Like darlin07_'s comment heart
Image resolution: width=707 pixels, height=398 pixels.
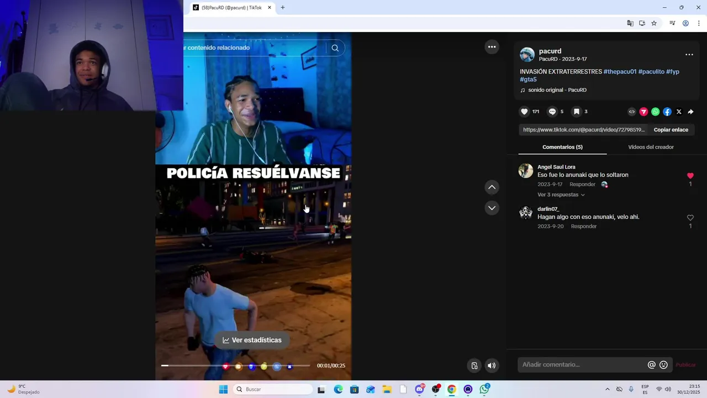coord(690,218)
